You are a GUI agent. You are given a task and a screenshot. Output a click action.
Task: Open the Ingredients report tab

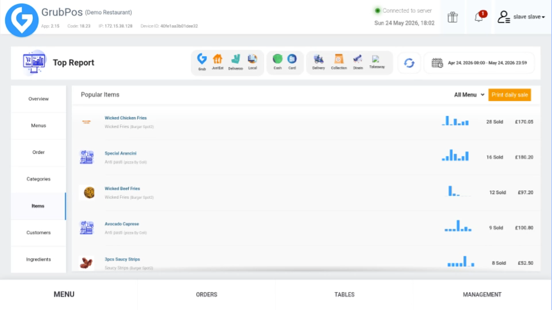38,260
